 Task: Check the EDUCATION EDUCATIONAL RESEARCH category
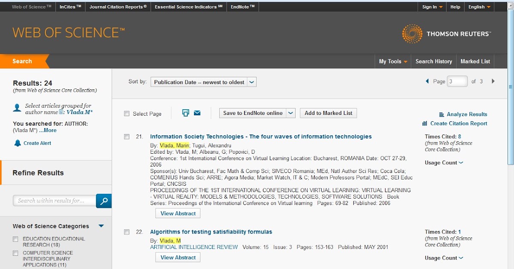pyautogui.click(x=15, y=239)
